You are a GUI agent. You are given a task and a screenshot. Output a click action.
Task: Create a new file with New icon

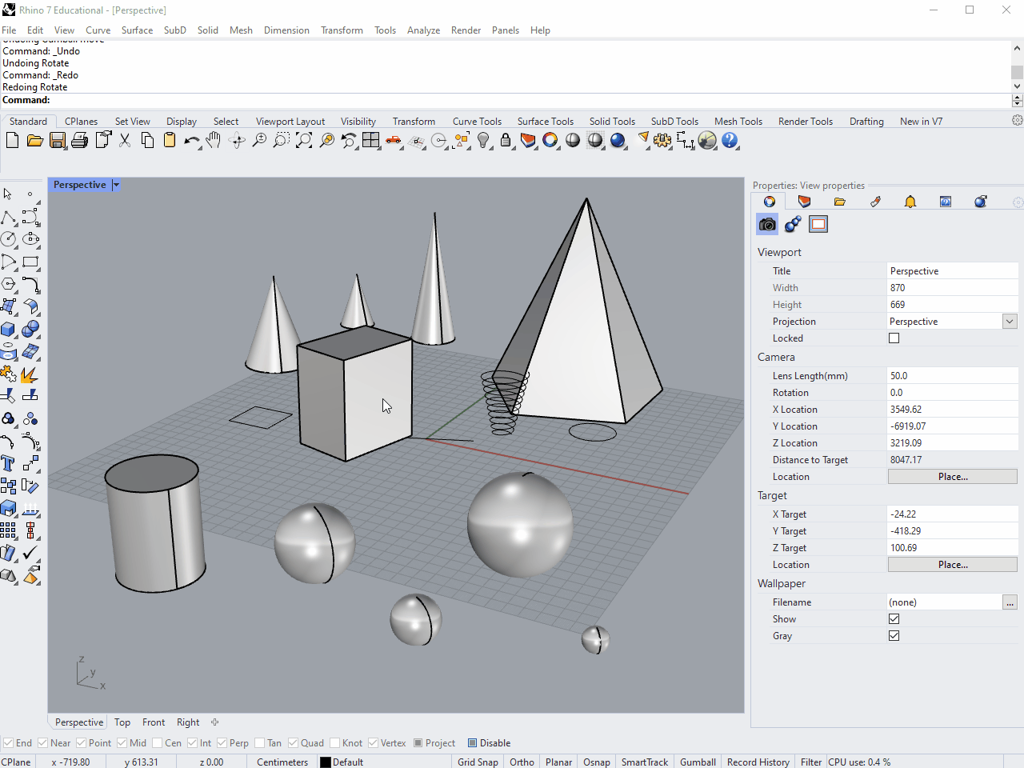[x=12, y=141]
